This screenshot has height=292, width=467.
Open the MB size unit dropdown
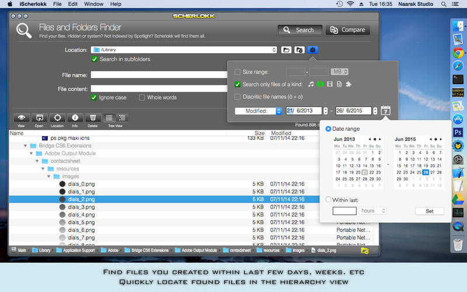340,72
